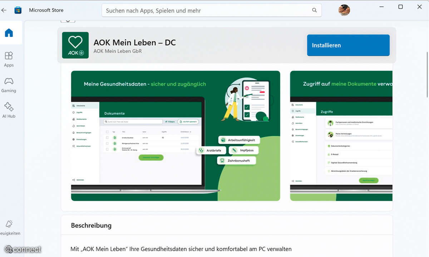Open the user profile avatar
This screenshot has width=429, height=257.
pyautogui.click(x=344, y=10)
